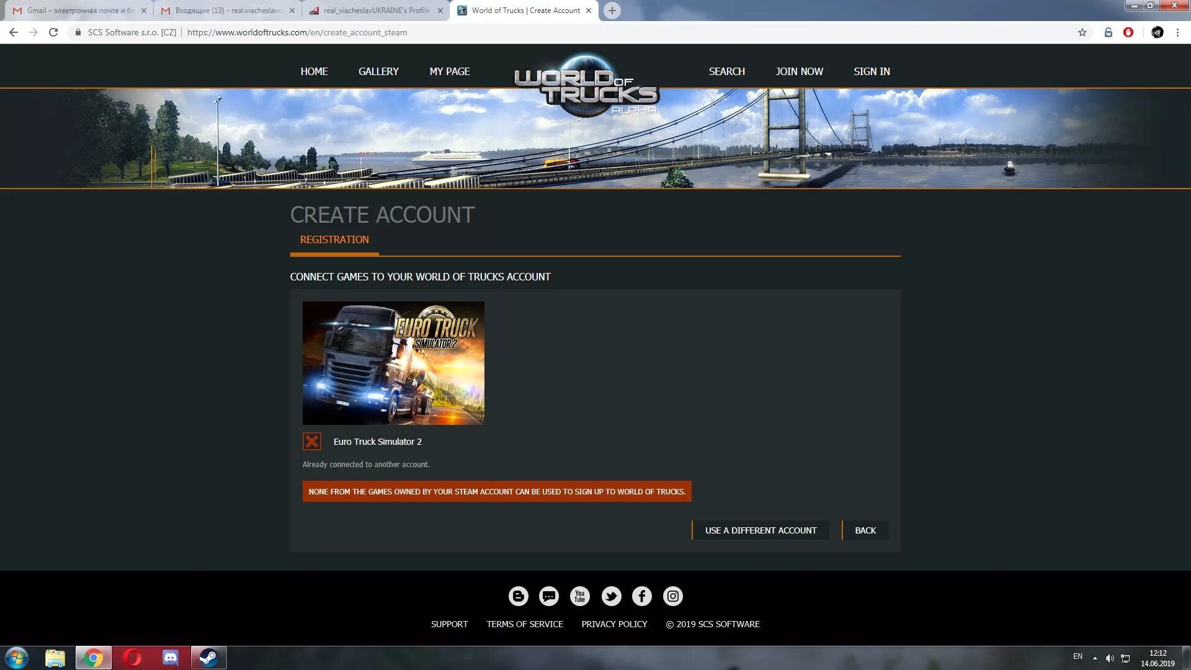
Task: Open the Twitter footer icon
Action: pos(611,596)
